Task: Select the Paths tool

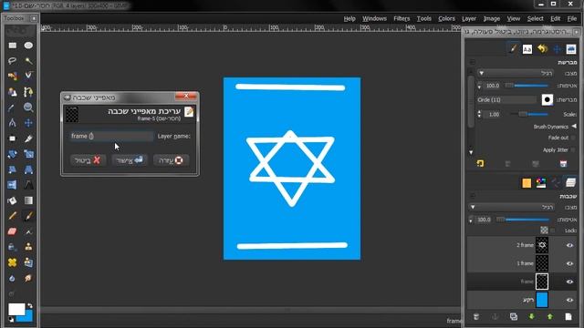Action: 28,92
